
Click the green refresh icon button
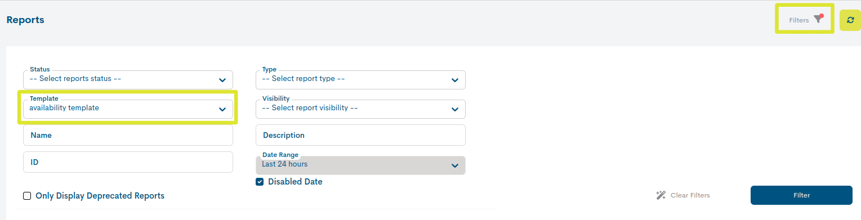coord(850,20)
